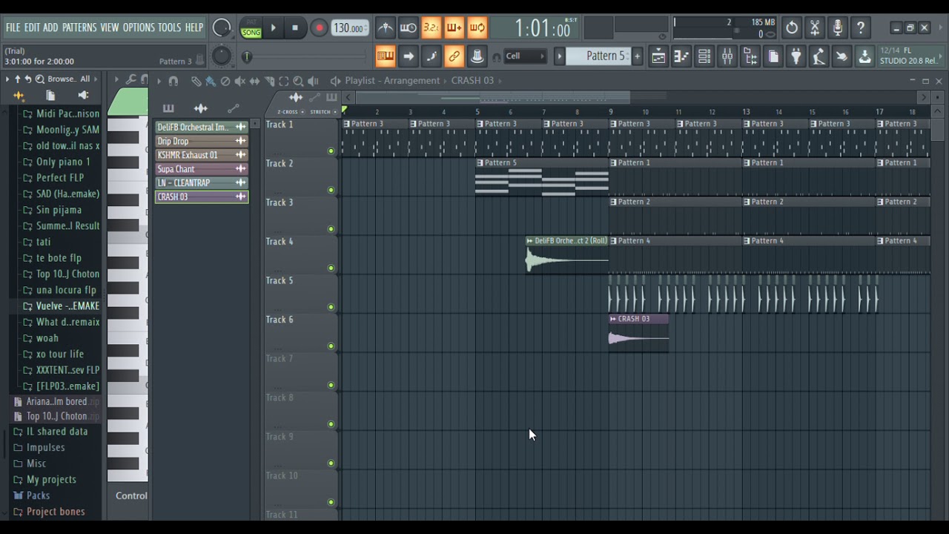Viewport: 949px width, 534px height.
Task: Select the zoom magnifier tool in playlist
Action: 298,81
